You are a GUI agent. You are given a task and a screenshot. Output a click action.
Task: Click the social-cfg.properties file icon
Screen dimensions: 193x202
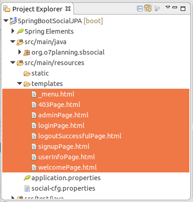(27, 188)
